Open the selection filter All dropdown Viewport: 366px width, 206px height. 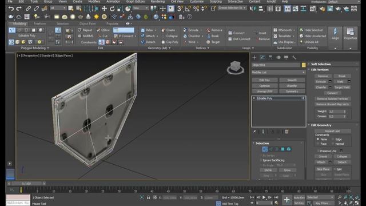pos(58,8)
